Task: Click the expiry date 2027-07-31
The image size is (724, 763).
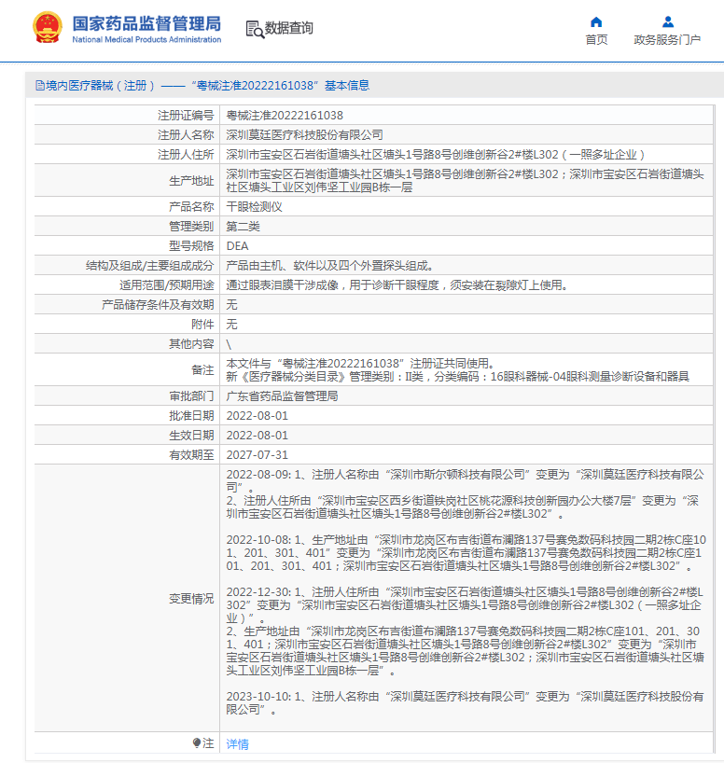Action: tap(258, 455)
